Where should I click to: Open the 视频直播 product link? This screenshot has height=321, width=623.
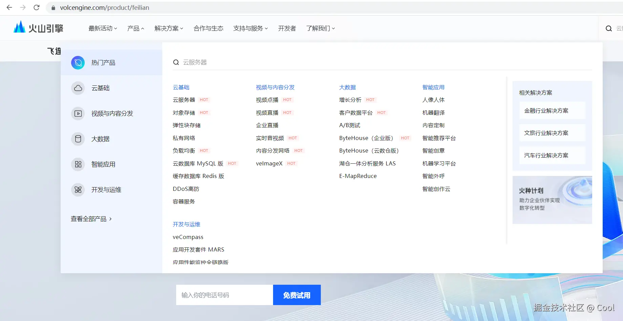coord(267,113)
